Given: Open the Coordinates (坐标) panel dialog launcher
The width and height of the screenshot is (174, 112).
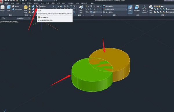Looking at the screenshot, I should click(x=101, y=15).
